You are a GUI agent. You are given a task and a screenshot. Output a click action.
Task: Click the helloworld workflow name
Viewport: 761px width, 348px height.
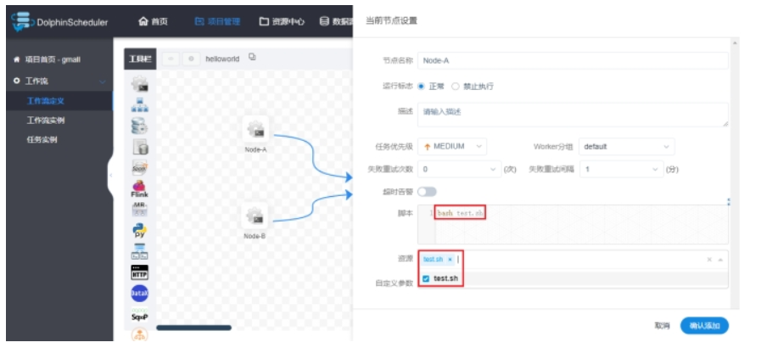[x=222, y=59]
